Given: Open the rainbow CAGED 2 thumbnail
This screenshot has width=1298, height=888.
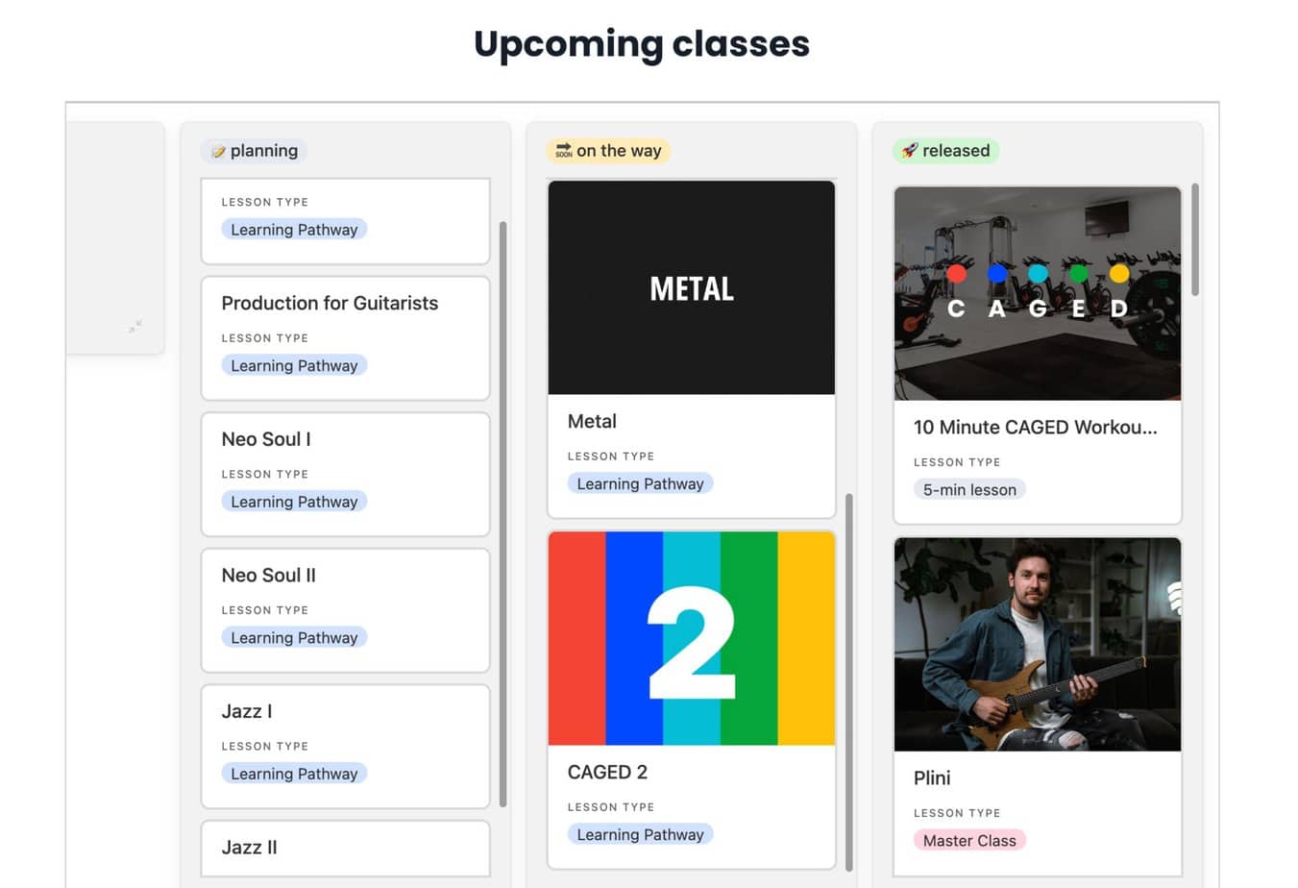Looking at the screenshot, I should (691, 638).
